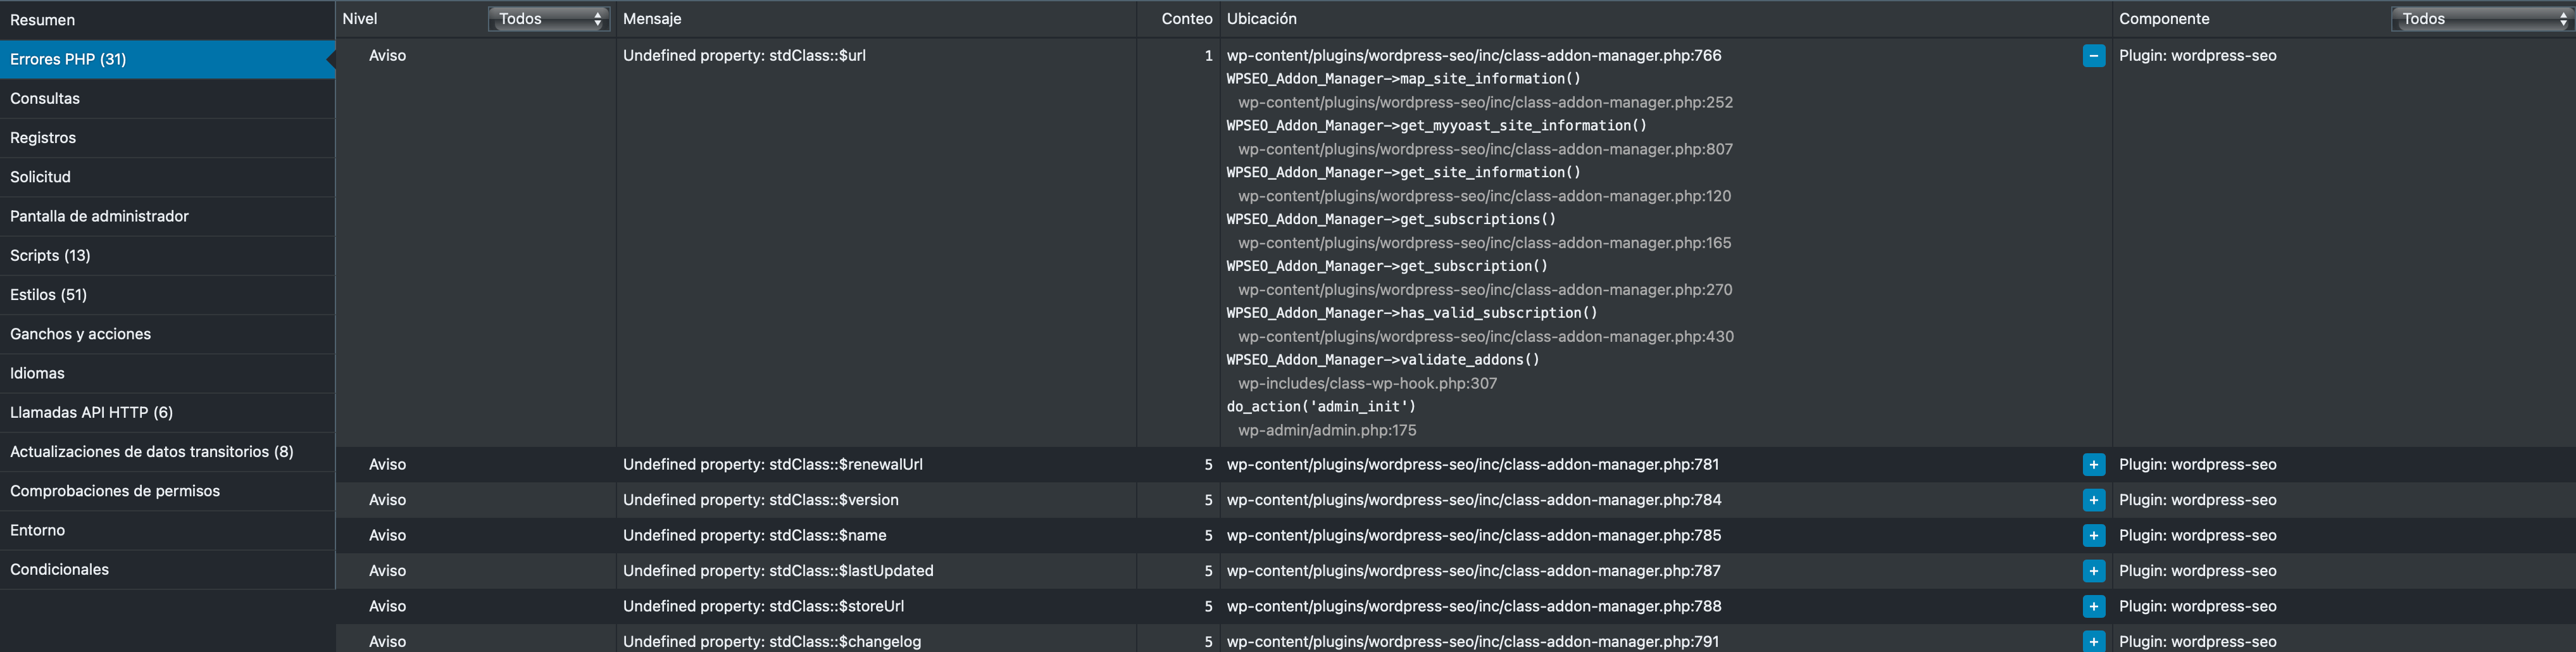Screen dimensions: 2576x652
Task: Open the Idiomas panel
Action: click(x=167, y=373)
